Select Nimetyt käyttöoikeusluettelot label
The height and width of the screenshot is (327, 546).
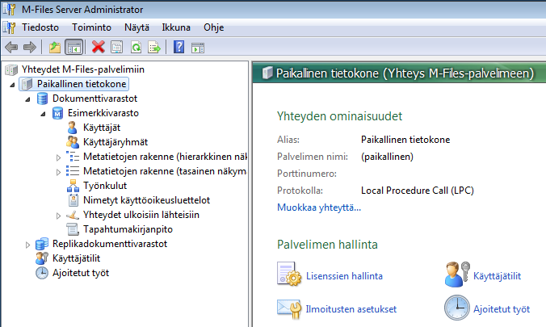click(x=147, y=200)
